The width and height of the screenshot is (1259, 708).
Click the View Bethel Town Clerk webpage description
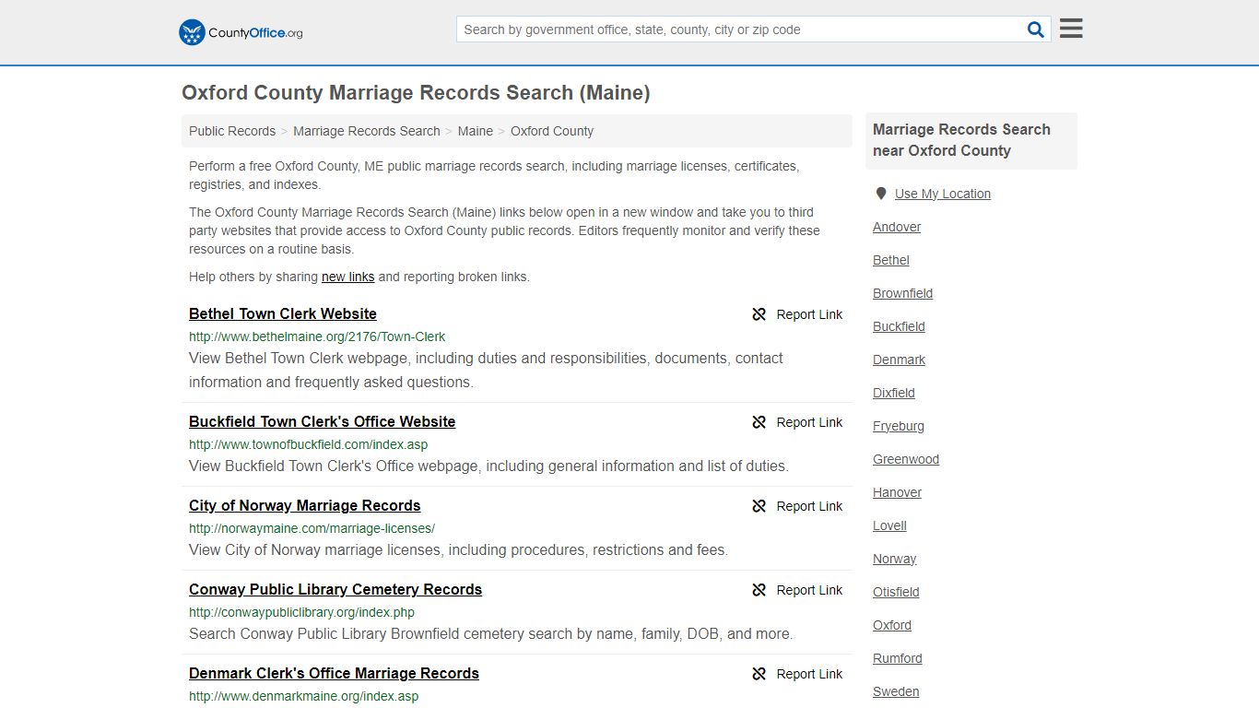[486, 370]
